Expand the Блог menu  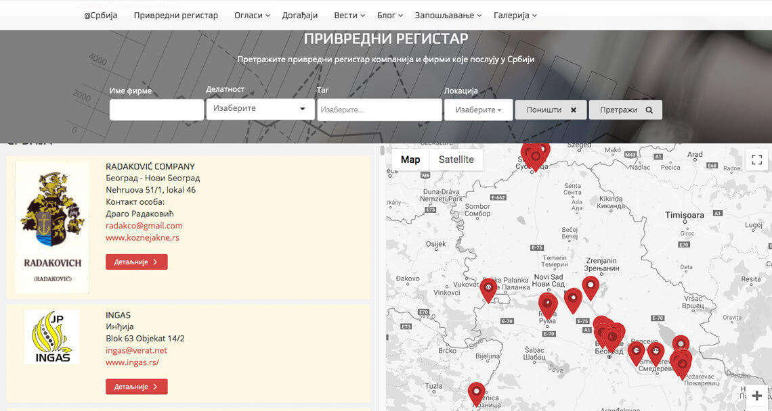(390, 16)
